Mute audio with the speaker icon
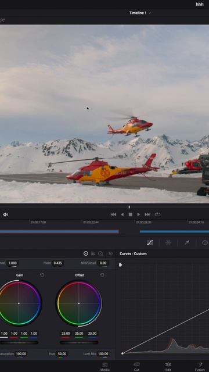 (x=5, y=214)
